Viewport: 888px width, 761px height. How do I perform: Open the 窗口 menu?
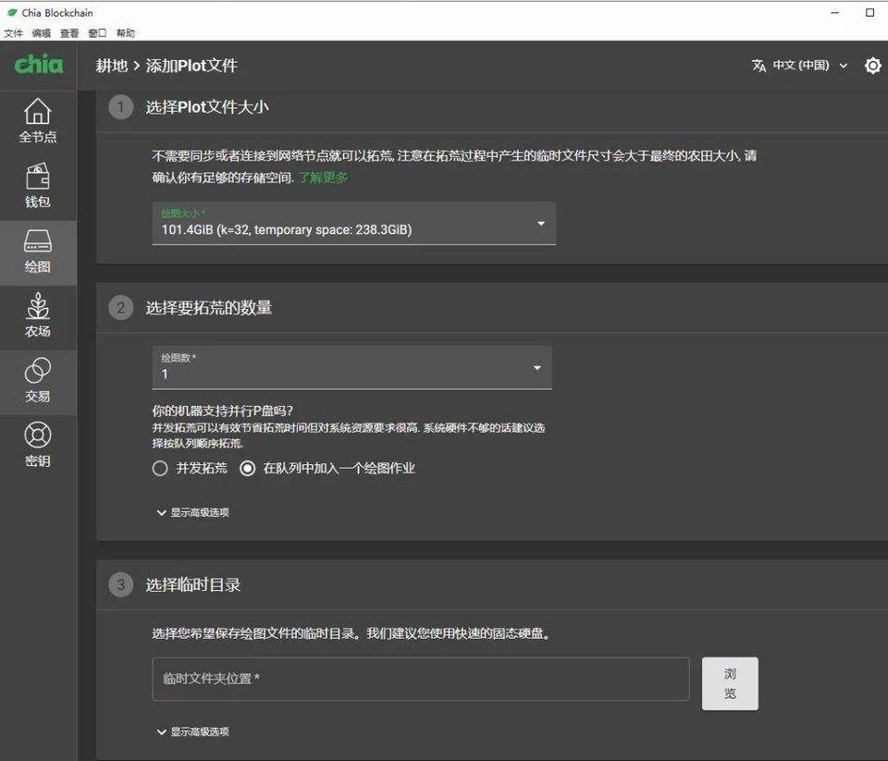click(97, 33)
